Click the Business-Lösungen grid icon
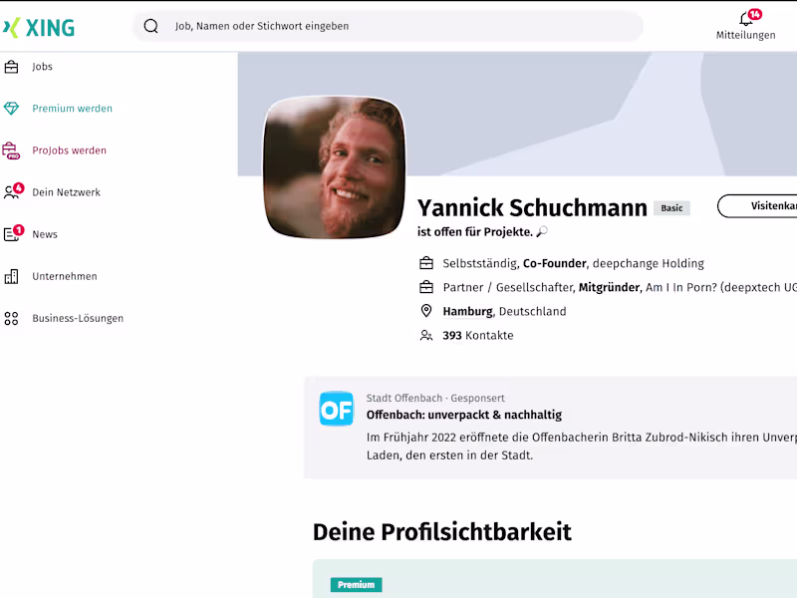797x598 pixels. [x=12, y=319]
